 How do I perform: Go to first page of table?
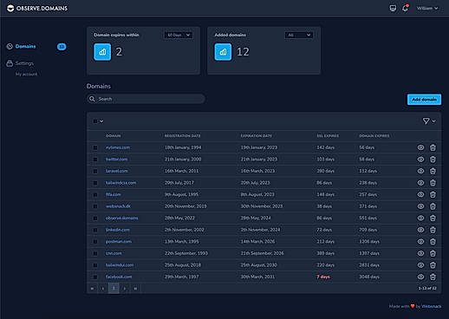pyautogui.click(x=92, y=289)
